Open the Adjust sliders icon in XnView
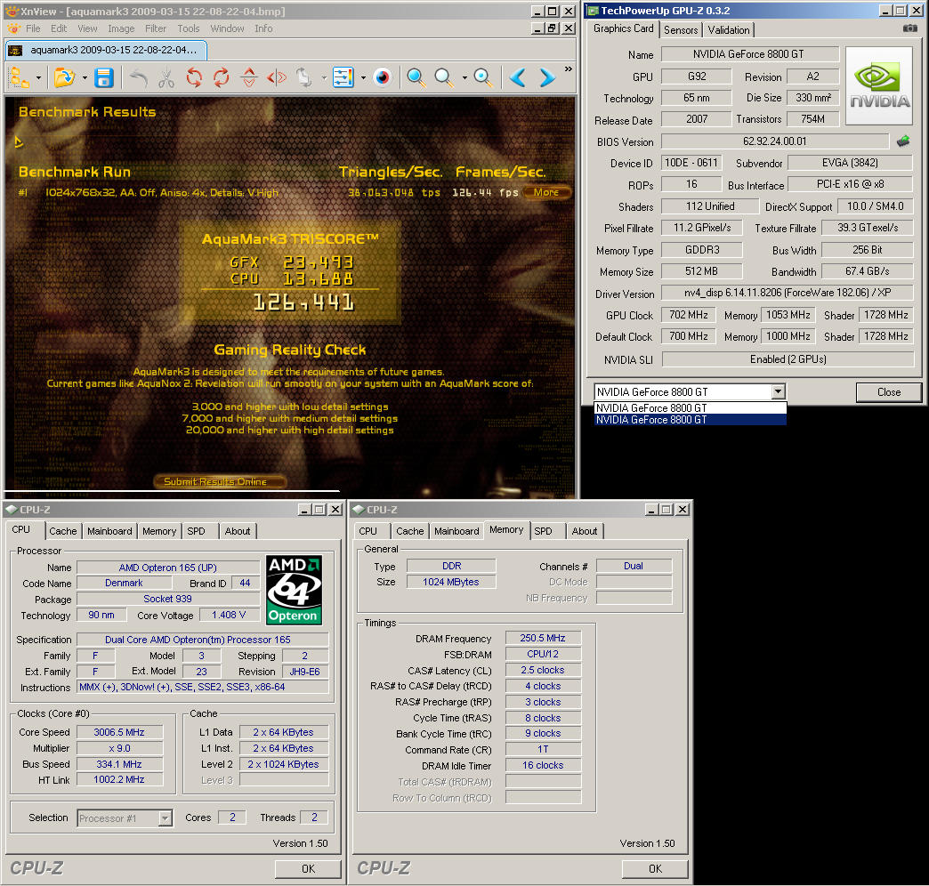This screenshot has height=886, width=929. (343, 77)
